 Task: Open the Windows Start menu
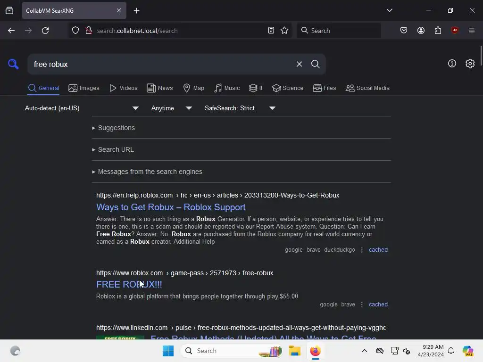click(x=168, y=351)
